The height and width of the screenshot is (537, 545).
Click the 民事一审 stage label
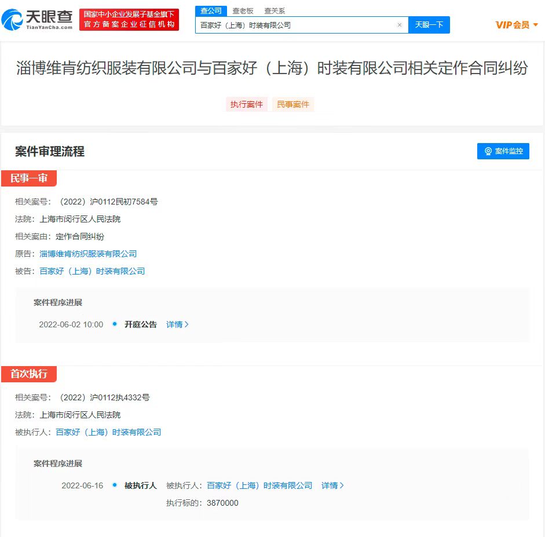(x=29, y=178)
